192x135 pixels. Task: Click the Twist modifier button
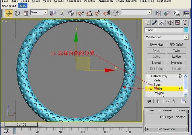tap(176, 51)
